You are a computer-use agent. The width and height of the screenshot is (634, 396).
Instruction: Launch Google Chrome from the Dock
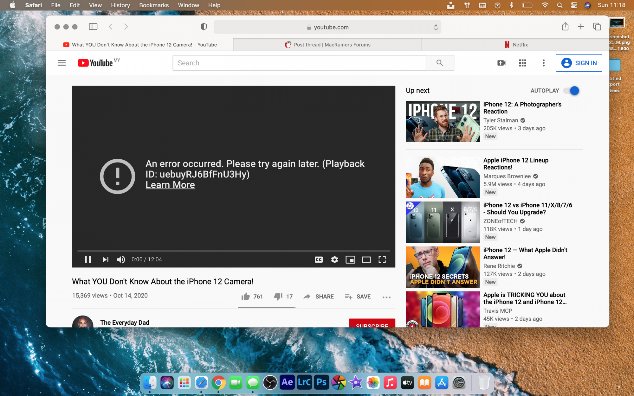(218, 383)
